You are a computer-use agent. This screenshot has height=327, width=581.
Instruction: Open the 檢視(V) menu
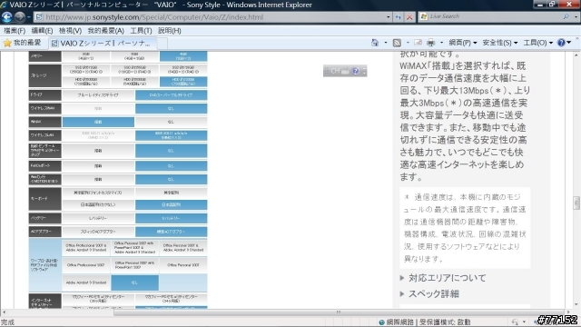click(x=70, y=31)
